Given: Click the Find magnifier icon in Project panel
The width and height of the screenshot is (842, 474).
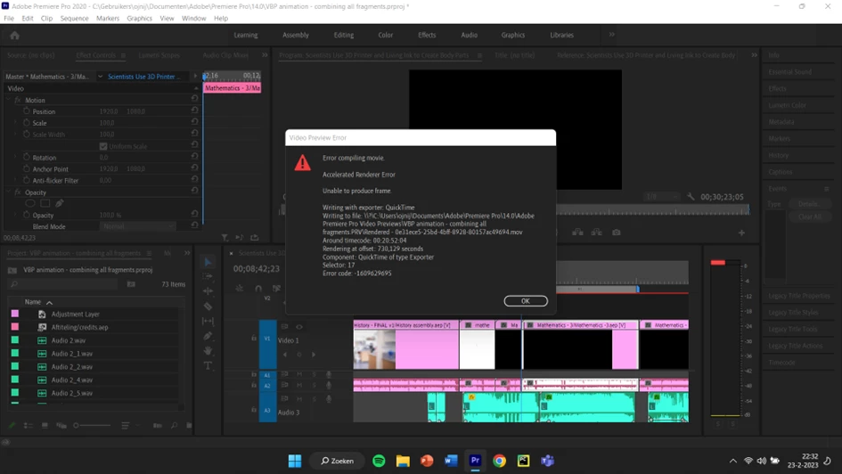Looking at the screenshot, I should [x=174, y=425].
